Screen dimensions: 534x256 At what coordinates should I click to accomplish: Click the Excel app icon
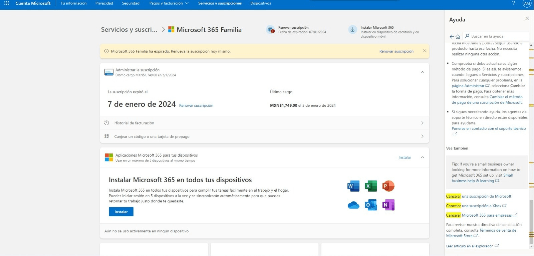click(371, 186)
